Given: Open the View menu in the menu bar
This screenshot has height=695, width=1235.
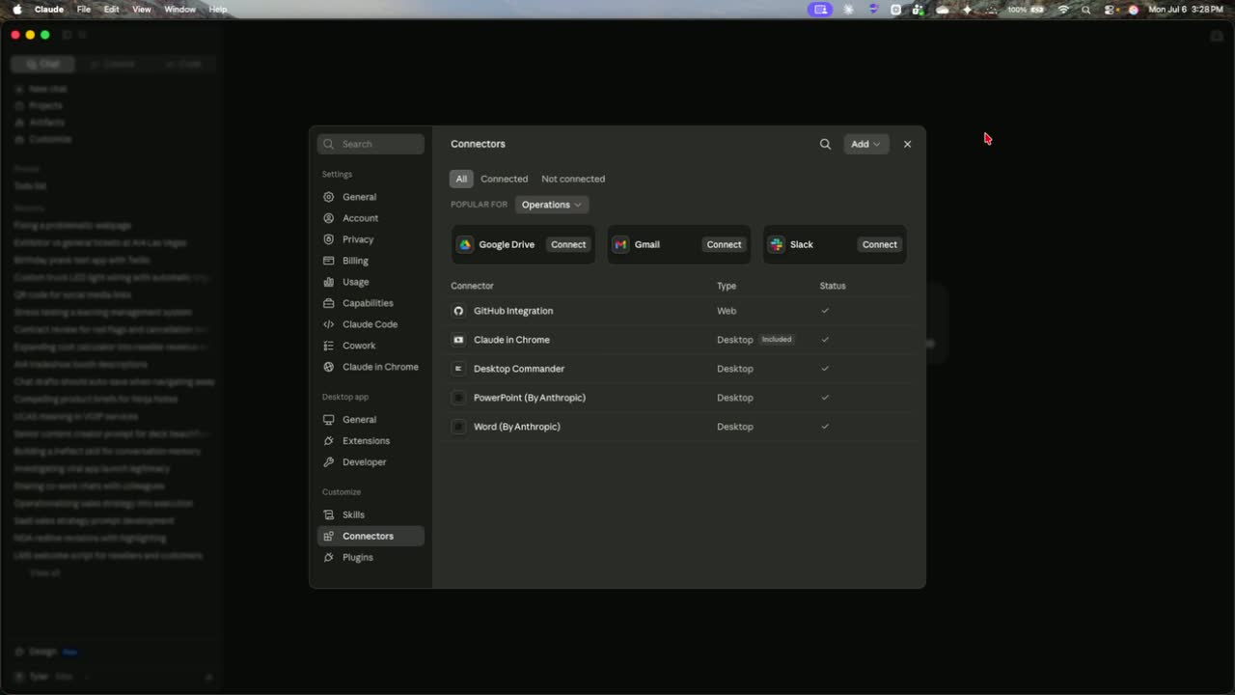Looking at the screenshot, I should [x=142, y=9].
